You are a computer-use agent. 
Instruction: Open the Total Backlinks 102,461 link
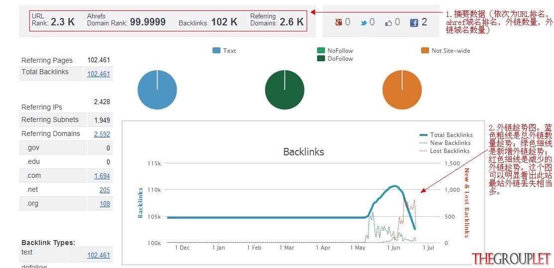click(x=99, y=74)
